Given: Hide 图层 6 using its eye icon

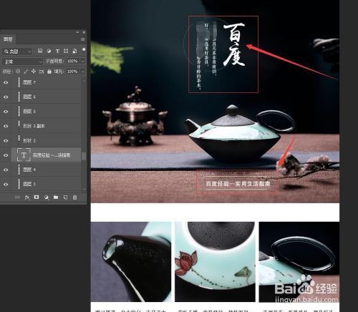Looking at the screenshot, I should coord(6,97).
